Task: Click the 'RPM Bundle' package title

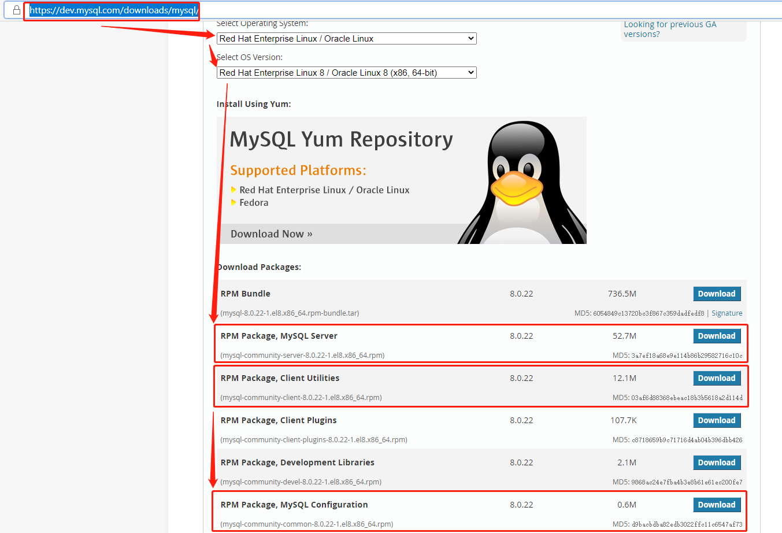Action: coord(245,294)
